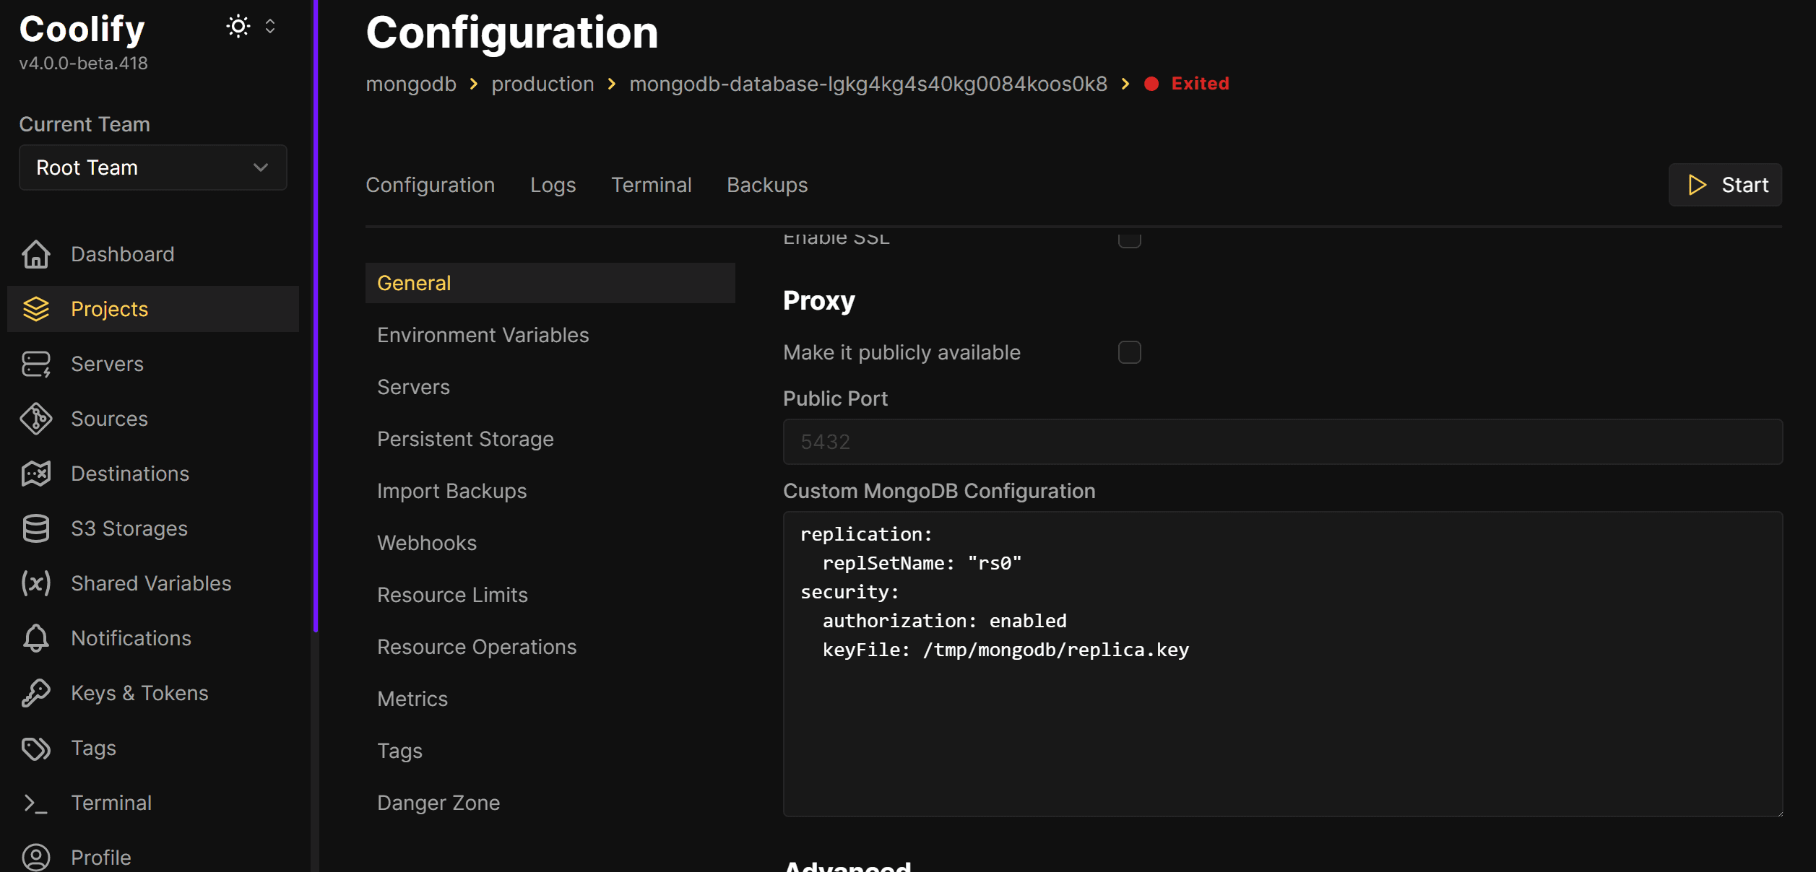Click the mongodb breadcrumb link
Image resolution: width=1816 pixels, height=872 pixels.
pos(411,84)
